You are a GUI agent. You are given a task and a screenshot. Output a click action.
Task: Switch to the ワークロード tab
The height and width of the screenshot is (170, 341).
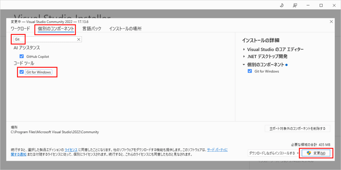20,29
